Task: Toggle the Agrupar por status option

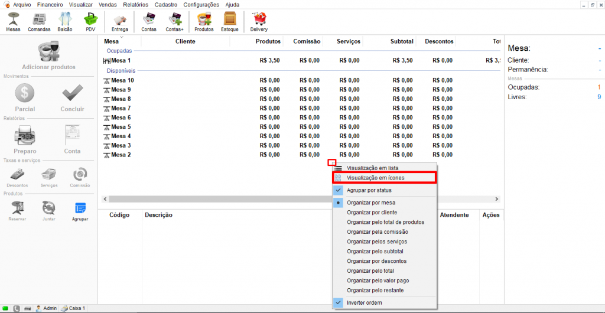Action: (369, 190)
